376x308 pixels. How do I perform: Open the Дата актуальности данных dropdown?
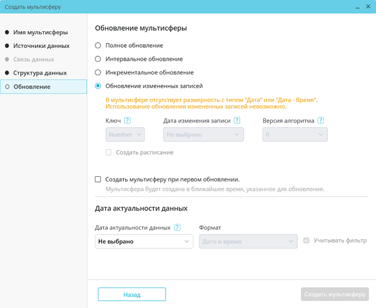(x=144, y=242)
